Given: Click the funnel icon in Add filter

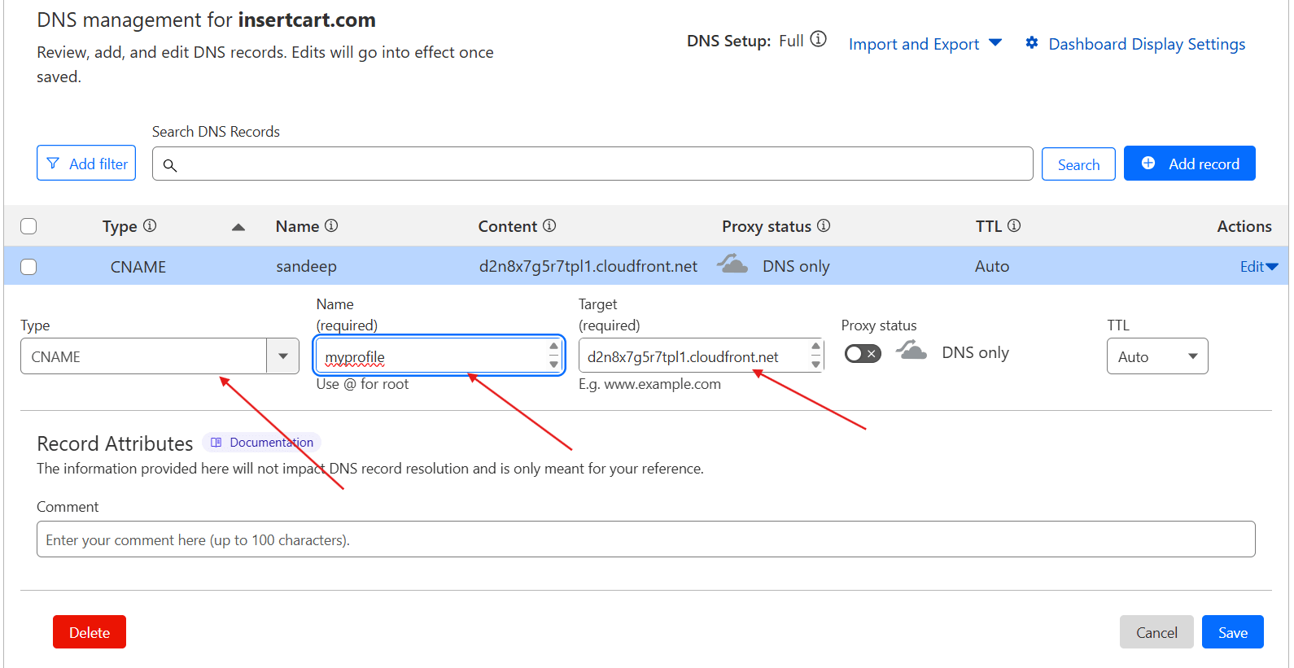Looking at the screenshot, I should tap(53, 164).
